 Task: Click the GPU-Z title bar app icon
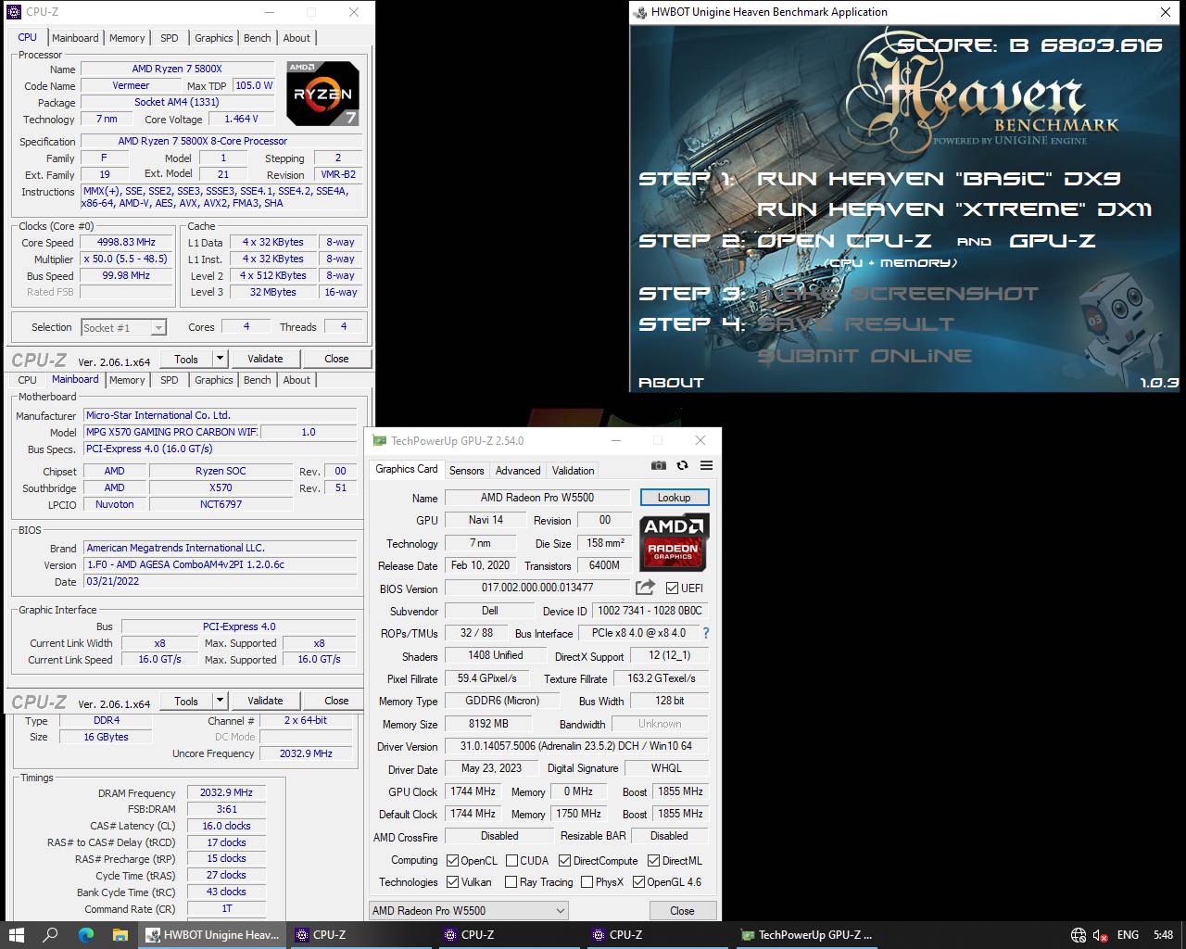tap(379, 441)
